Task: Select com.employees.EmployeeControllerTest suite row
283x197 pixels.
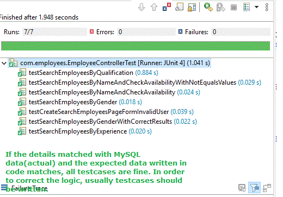Action: point(109,63)
